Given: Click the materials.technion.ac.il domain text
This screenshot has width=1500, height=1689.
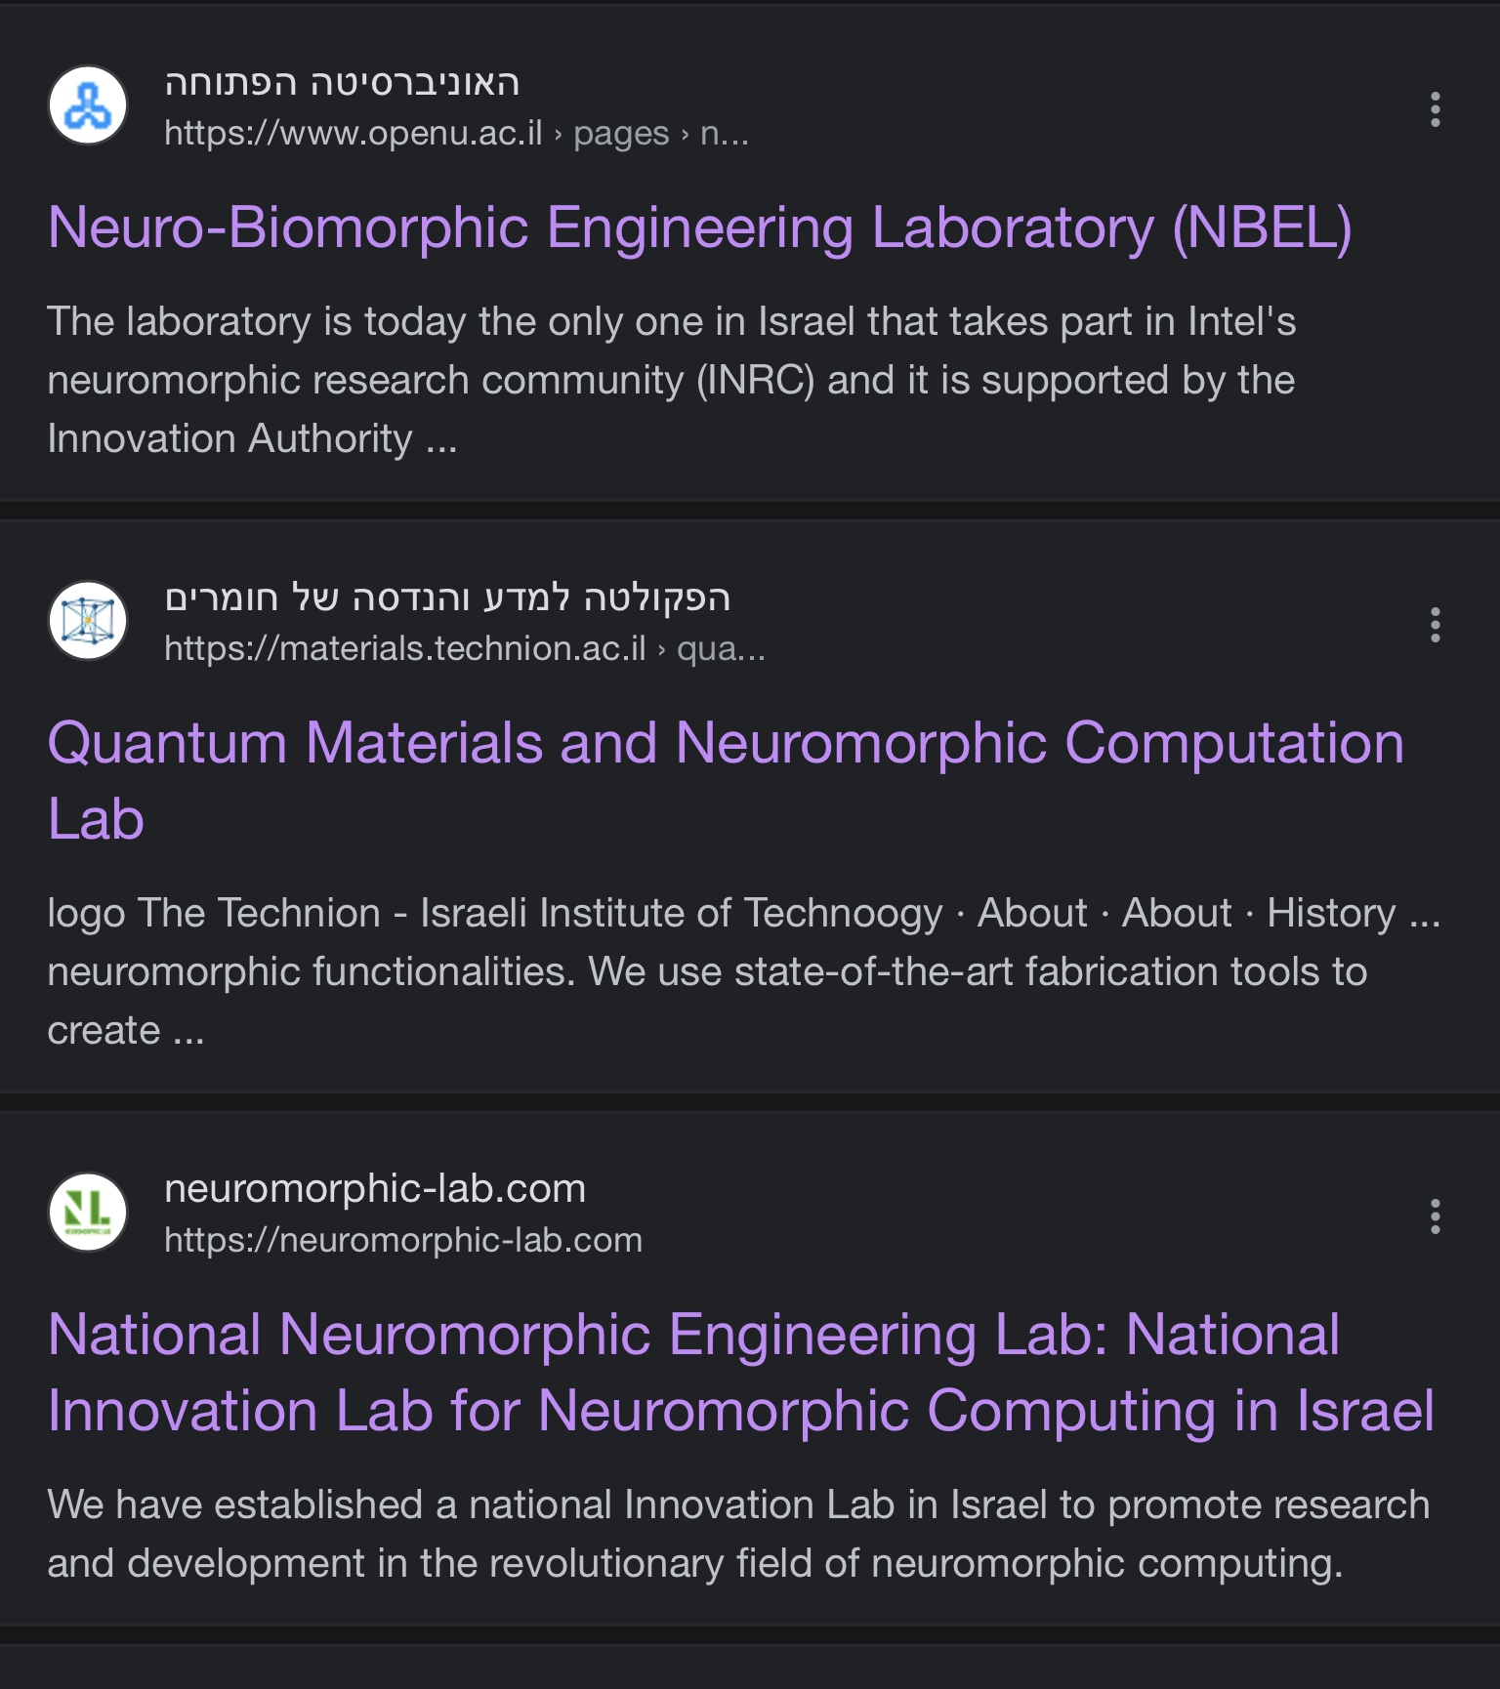Looking at the screenshot, I should click(404, 649).
